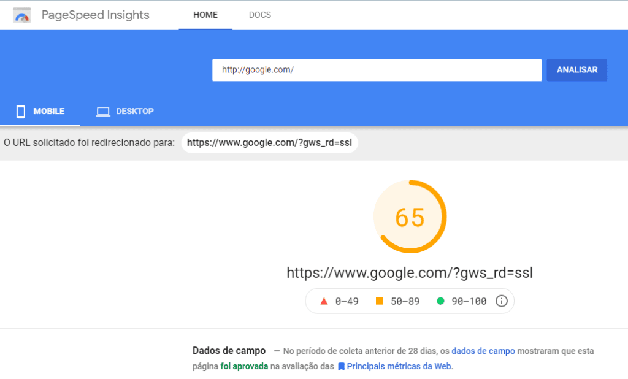The width and height of the screenshot is (628, 379).
Task: Open 'Principais métricas da Web' link
Action: coord(399,366)
